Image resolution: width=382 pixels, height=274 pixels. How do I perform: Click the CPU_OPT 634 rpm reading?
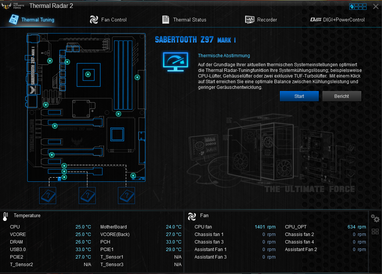(x=357, y=227)
